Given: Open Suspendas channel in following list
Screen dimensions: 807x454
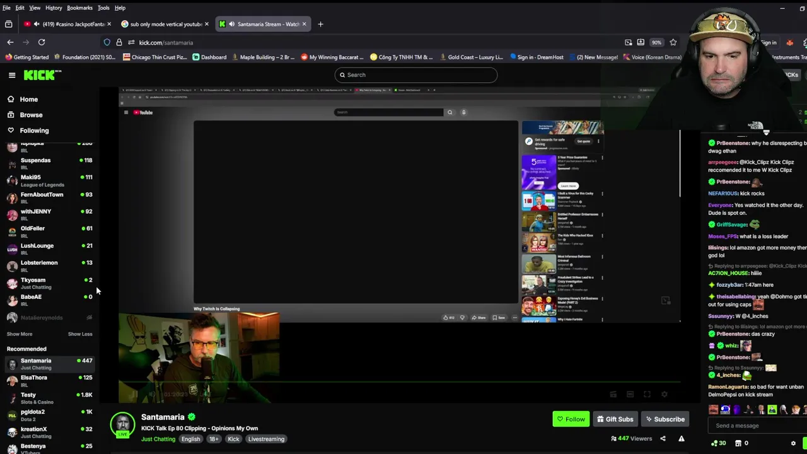Looking at the screenshot, I should coord(49,163).
